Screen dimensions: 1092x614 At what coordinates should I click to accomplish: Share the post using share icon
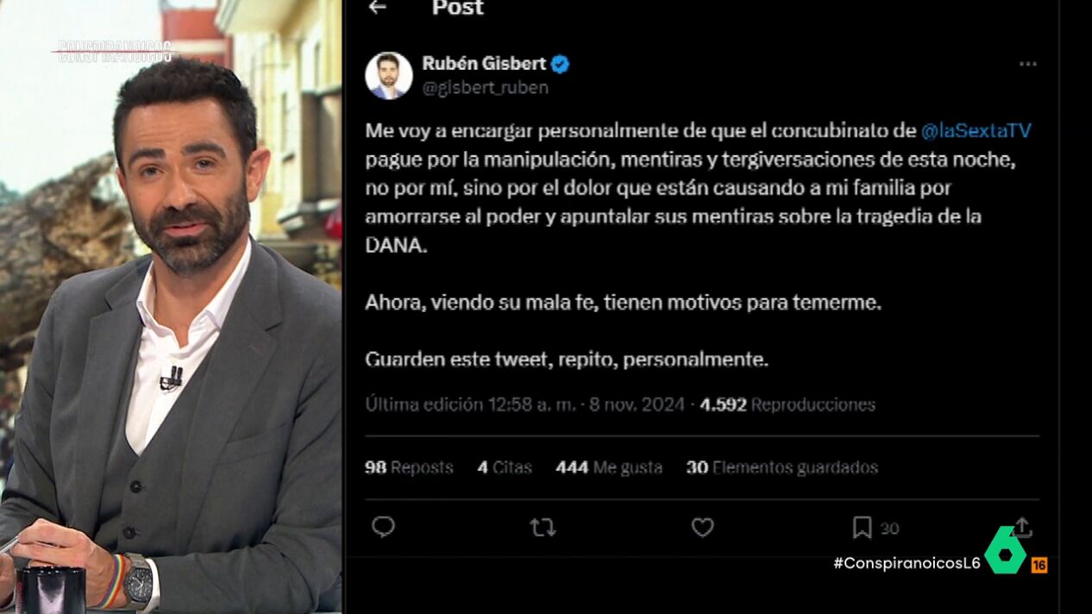pyautogui.click(x=1021, y=527)
